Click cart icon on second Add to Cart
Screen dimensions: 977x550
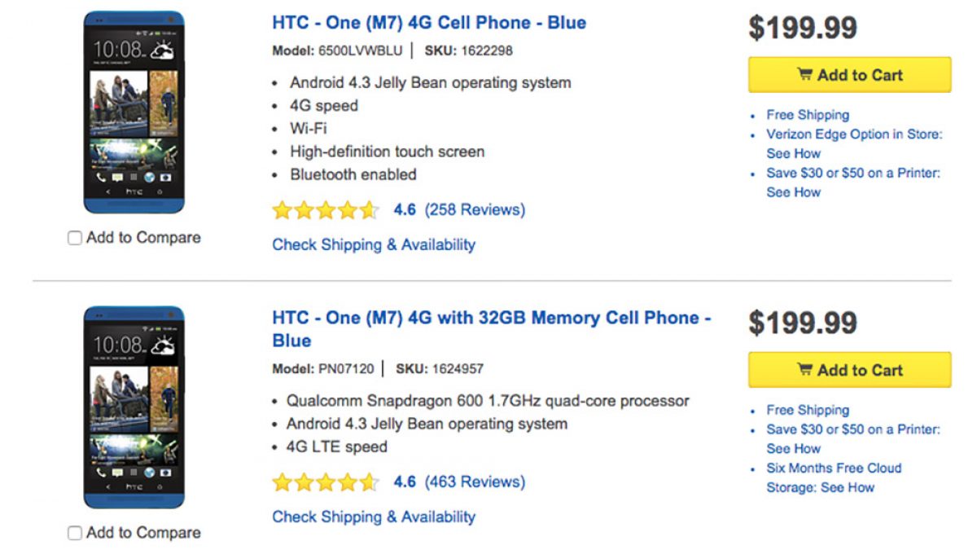pyautogui.click(x=804, y=370)
